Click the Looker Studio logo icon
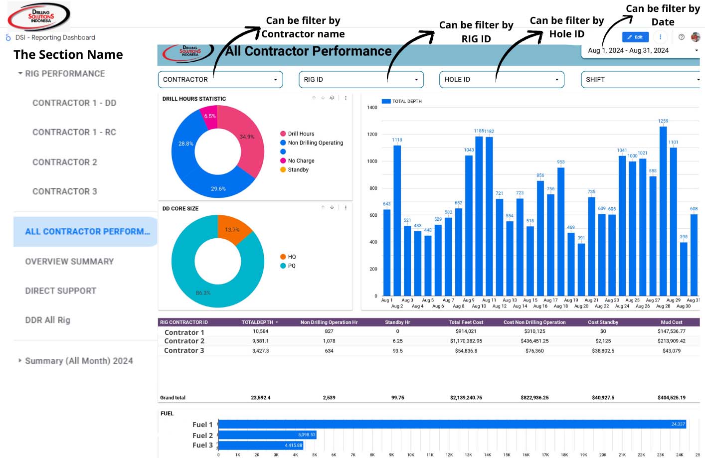The width and height of the screenshot is (705, 458). point(8,37)
